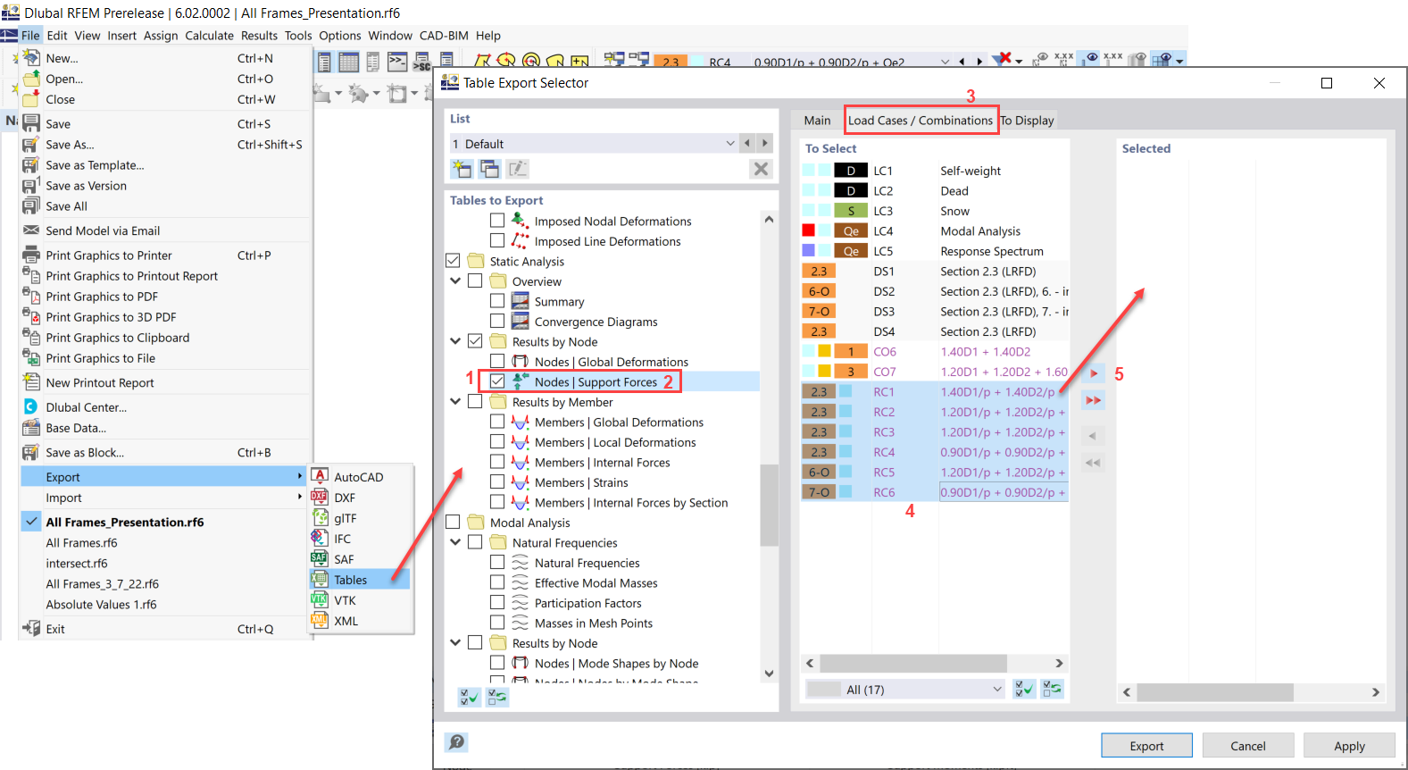Add all items to Selected list
1408x770 pixels.
coord(1093,400)
